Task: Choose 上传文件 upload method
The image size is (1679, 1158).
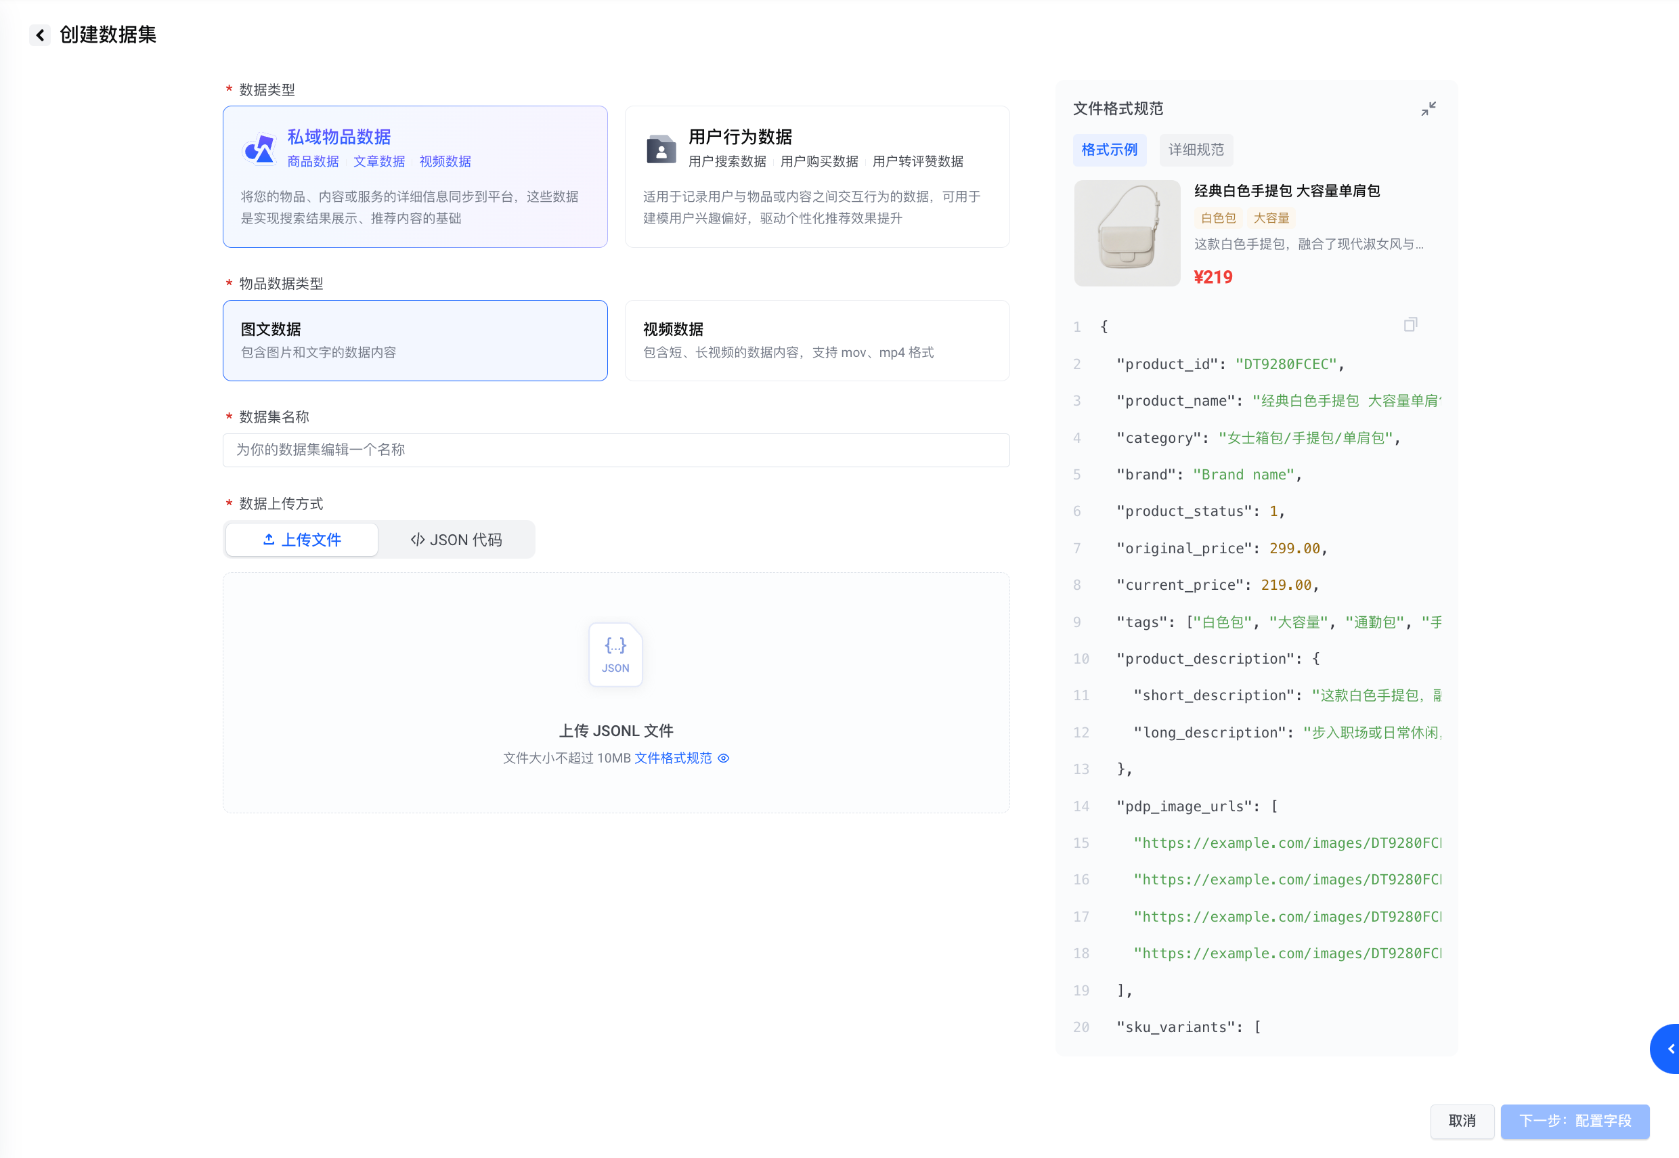Action: [x=302, y=540]
